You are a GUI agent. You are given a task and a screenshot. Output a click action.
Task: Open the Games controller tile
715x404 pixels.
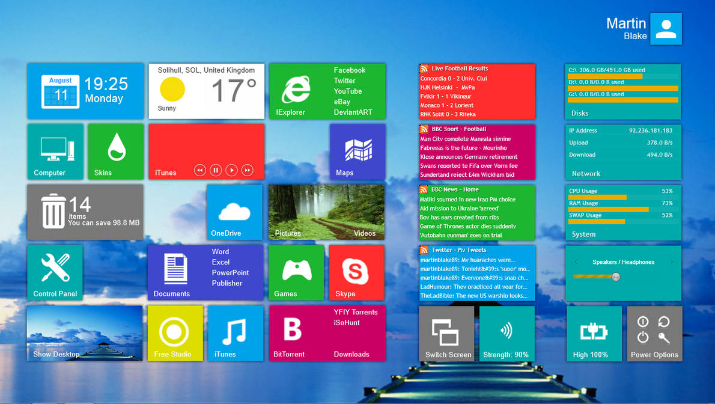click(296, 272)
